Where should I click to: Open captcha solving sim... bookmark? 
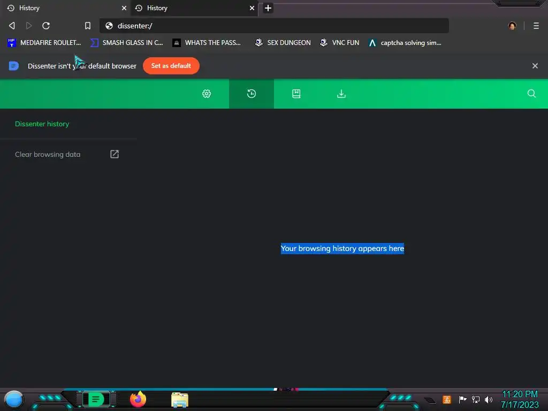click(x=405, y=43)
